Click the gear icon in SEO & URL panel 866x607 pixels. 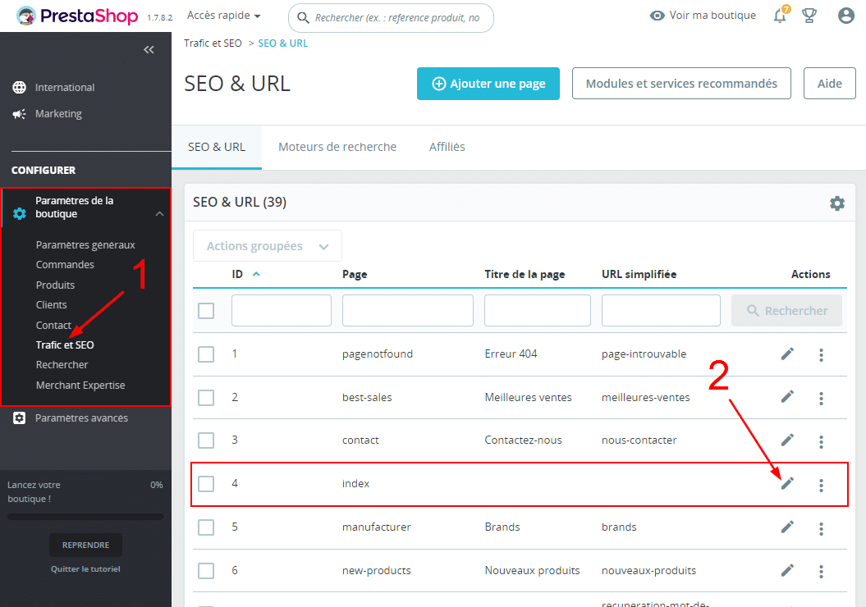[x=836, y=203]
